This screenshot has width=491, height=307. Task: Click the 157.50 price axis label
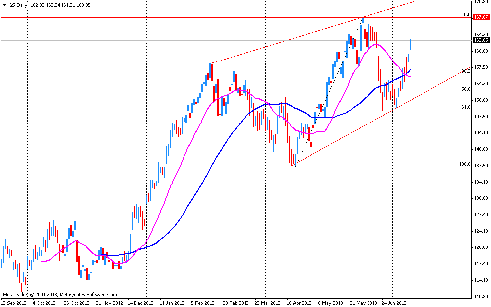tap(481, 67)
